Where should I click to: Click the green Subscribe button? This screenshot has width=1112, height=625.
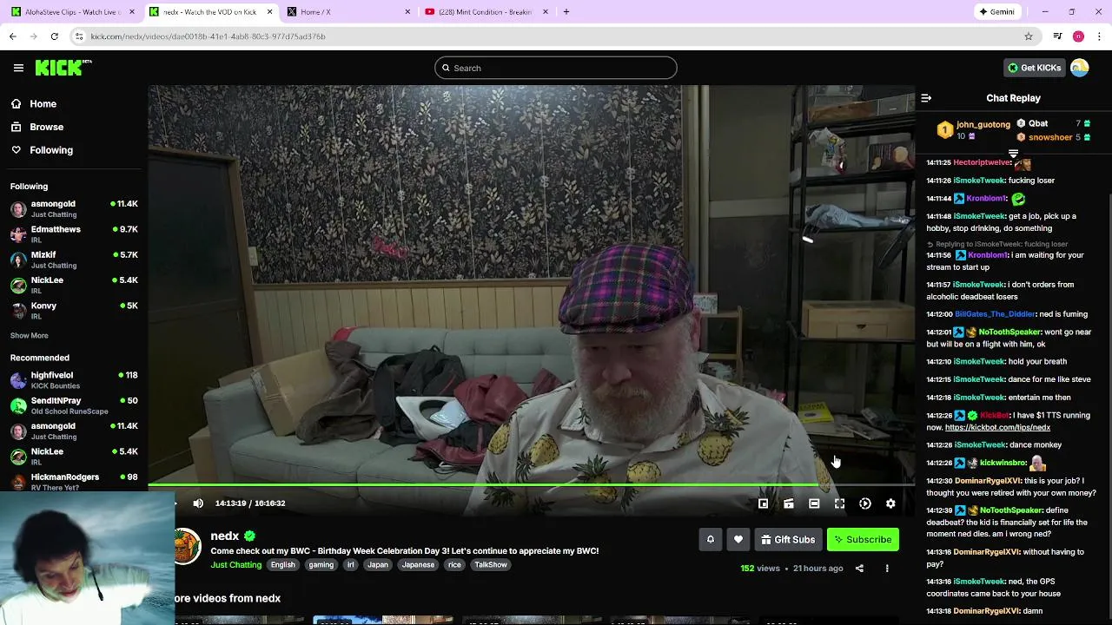tap(863, 540)
